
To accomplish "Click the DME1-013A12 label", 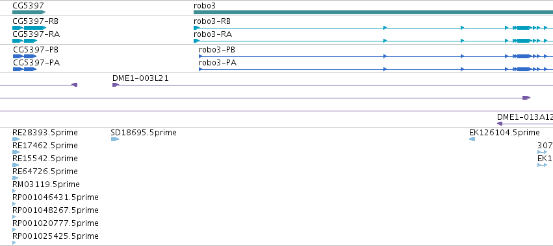I will 525,117.
